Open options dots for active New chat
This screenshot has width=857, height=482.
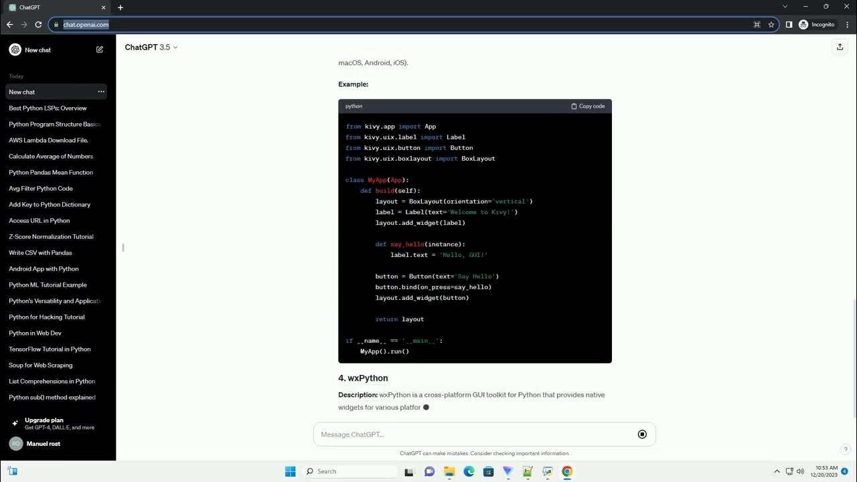pyautogui.click(x=101, y=92)
